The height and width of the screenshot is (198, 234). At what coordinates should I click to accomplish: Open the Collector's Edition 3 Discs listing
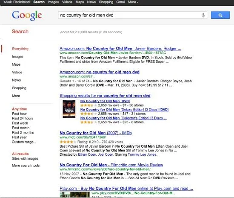(x=123, y=118)
